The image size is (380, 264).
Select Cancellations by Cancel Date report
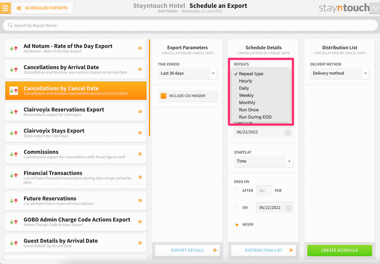point(76,91)
